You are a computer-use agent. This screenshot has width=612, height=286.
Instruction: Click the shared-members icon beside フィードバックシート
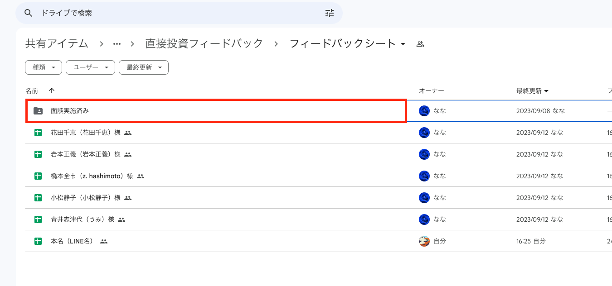tap(420, 43)
